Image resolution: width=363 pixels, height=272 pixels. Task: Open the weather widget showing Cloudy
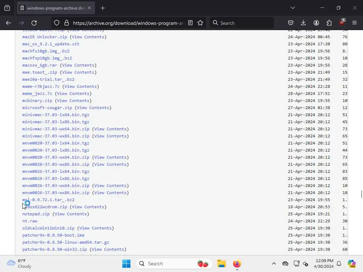coord(19,263)
